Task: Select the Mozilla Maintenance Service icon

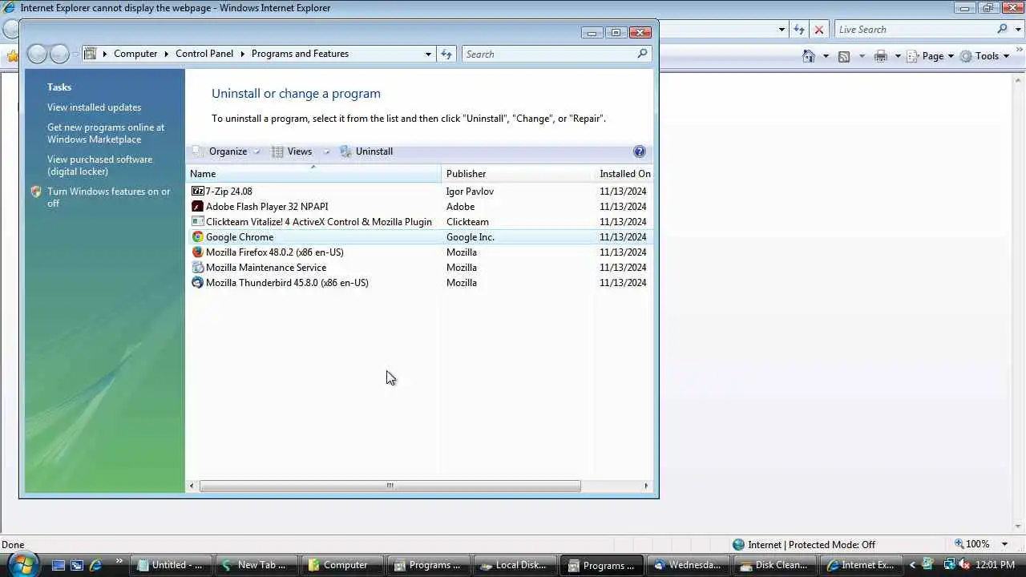Action: pyautogui.click(x=198, y=268)
